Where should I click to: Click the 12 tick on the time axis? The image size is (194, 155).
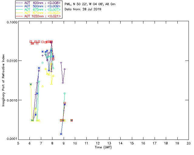(x=98, y=143)
